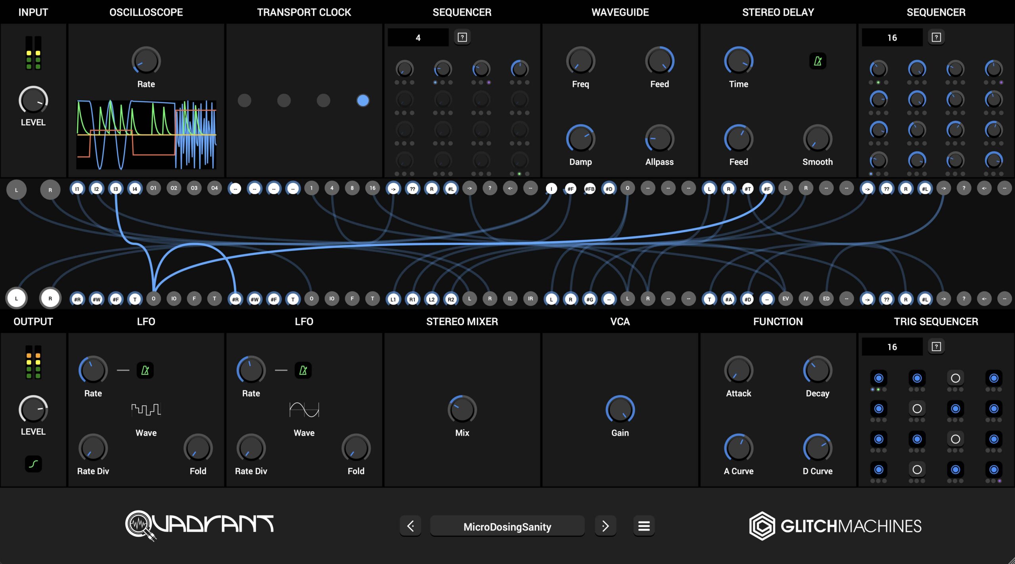Click the previous preset arrow

coord(411,525)
